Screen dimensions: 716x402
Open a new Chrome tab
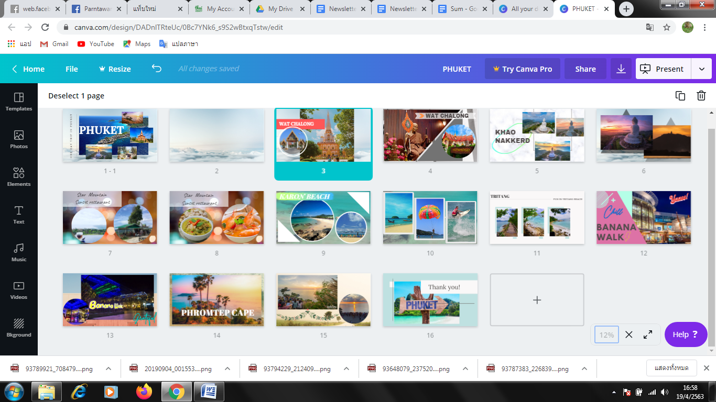[626, 9]
